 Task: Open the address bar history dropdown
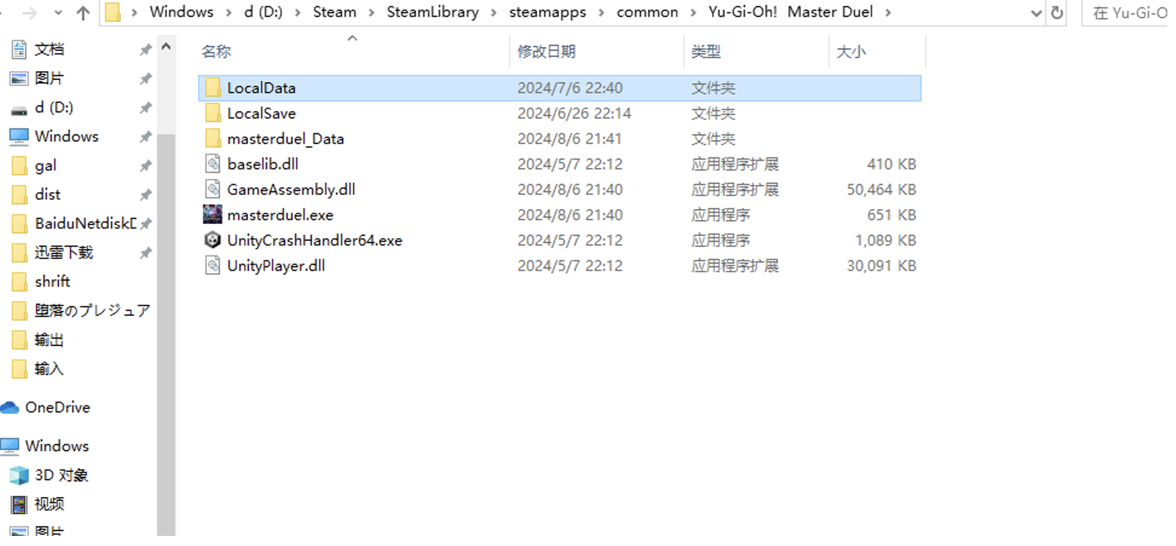point(1036,13)
